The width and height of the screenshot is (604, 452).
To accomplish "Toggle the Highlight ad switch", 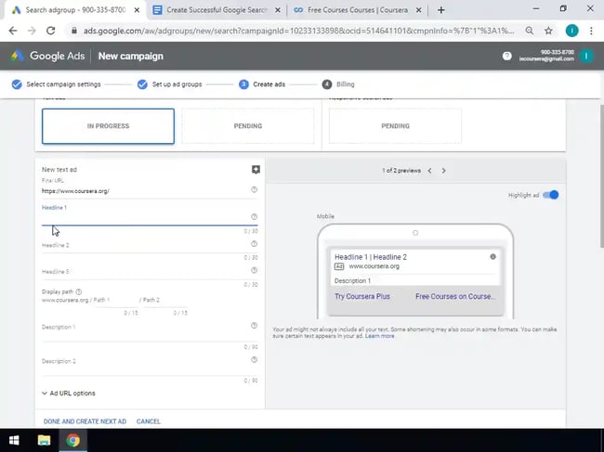I will tap(550, 195).
